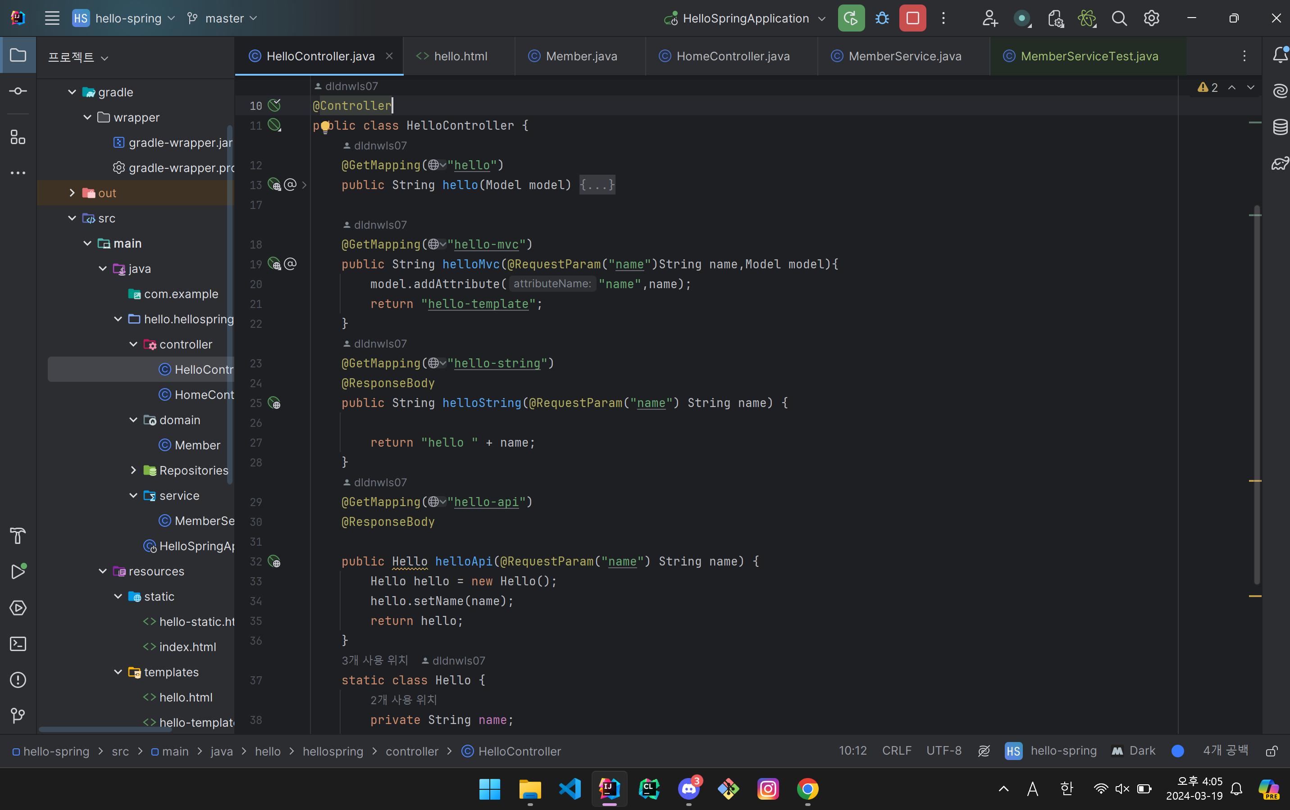Viewport: 1290px width, 810px height.
Task: Click the editor vertical scrollbar
Action: coord(1257,394)
